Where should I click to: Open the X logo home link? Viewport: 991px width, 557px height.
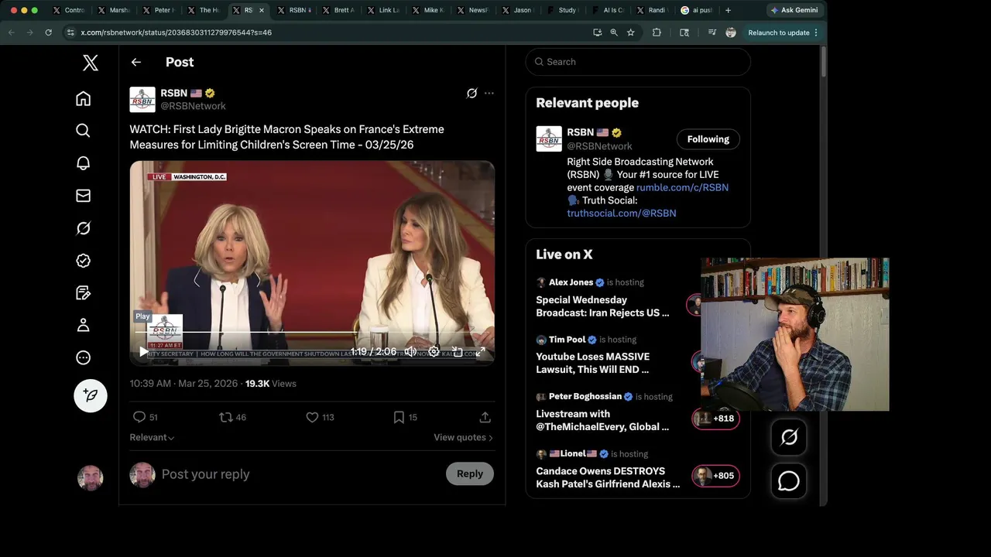click(91, 63)
